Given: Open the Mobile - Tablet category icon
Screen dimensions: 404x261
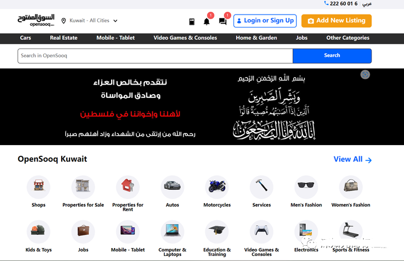Looking at the screenshot, I should coord(128,232).
